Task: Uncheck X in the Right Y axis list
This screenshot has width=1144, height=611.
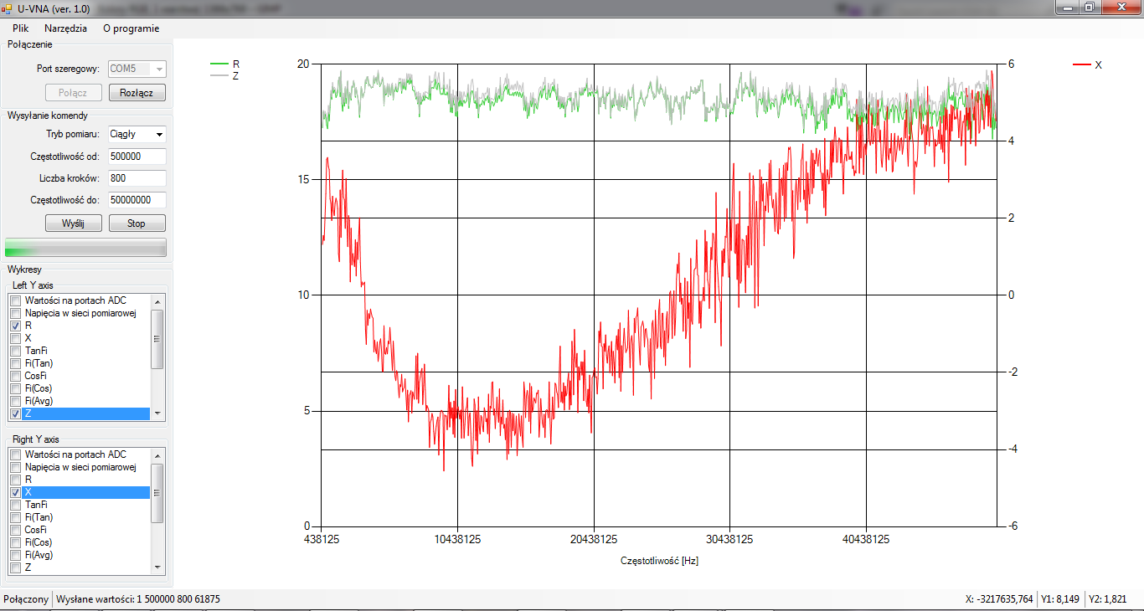Action: pyautogui.click(x=15, y=493)
